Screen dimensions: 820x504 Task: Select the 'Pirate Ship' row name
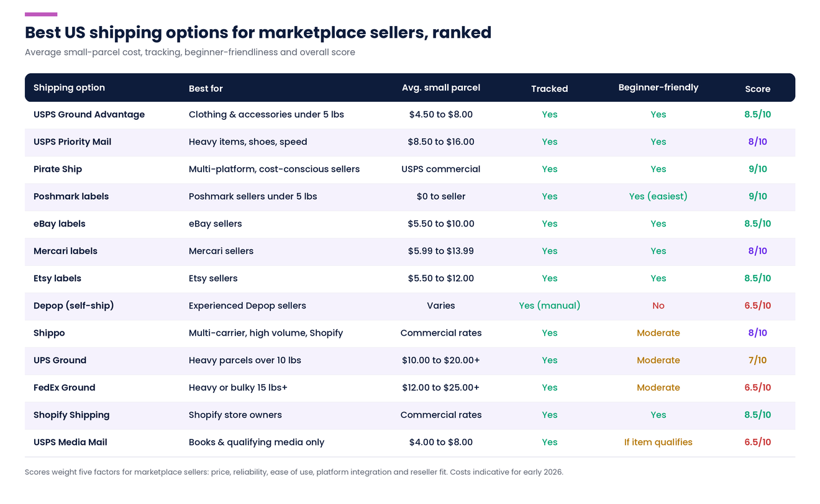58,169
